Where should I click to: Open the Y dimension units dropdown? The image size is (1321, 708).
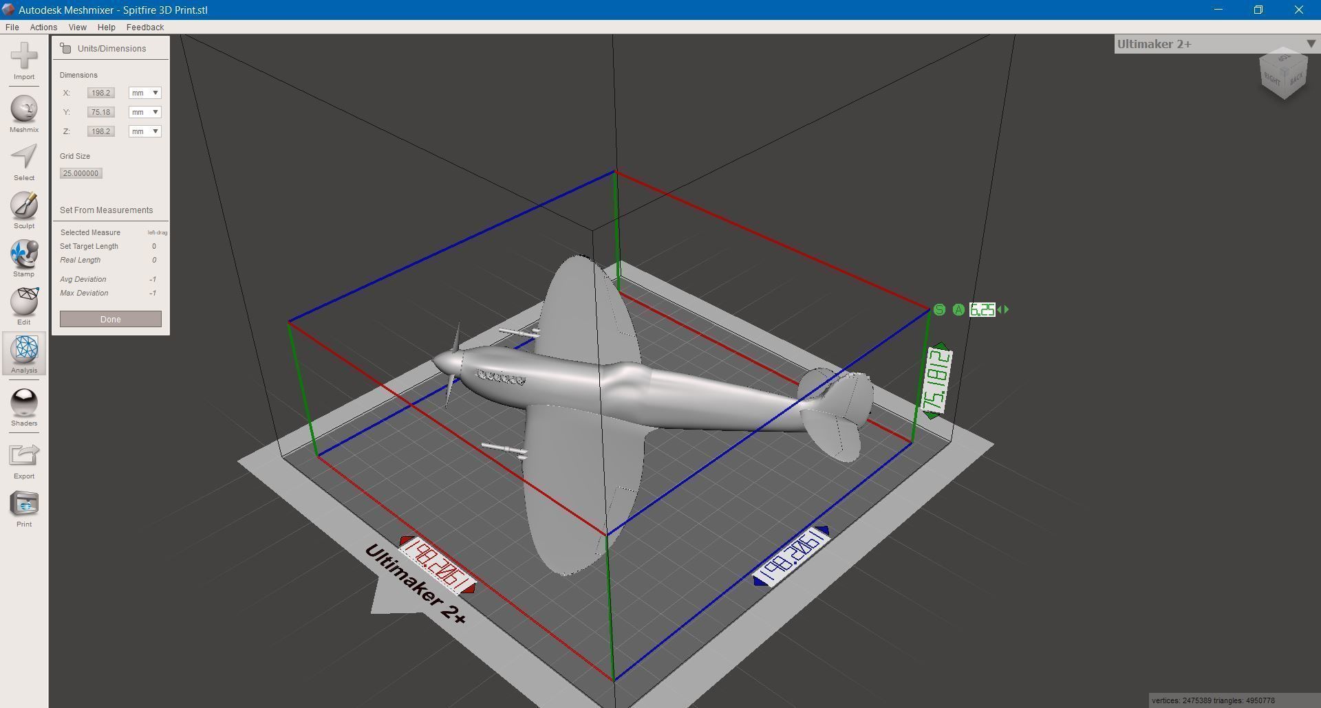point(144,112)
